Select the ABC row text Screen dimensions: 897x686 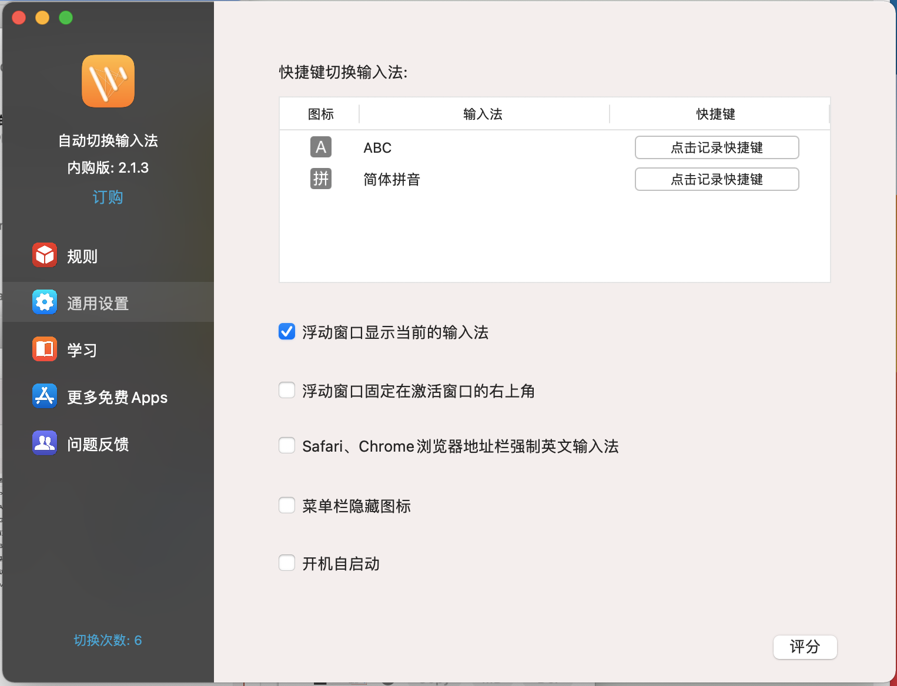click(377, 148)
